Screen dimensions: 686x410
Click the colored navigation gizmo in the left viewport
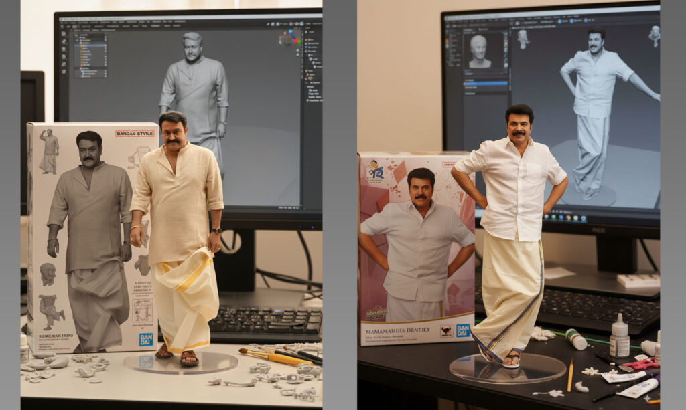pyautogui.click(x=290, y=37)
